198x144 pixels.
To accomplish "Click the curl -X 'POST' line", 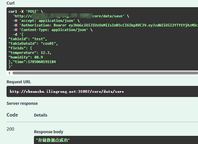I will tap(26, 11).
